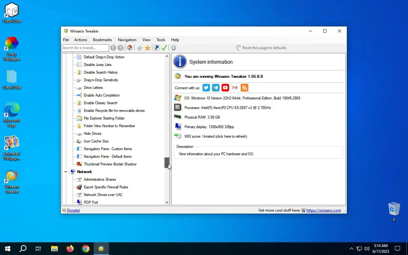Select Drag-n-Drop Sensitivity tweak
408x255 pixels.
click(101, 80)
